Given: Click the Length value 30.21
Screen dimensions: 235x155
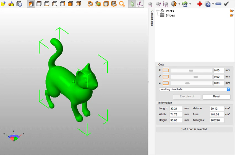Looking at the screenshot, I should (176, 108).
